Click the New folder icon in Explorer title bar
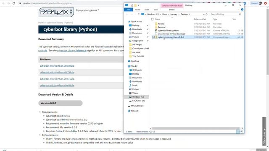 click(x=135, y=5)
